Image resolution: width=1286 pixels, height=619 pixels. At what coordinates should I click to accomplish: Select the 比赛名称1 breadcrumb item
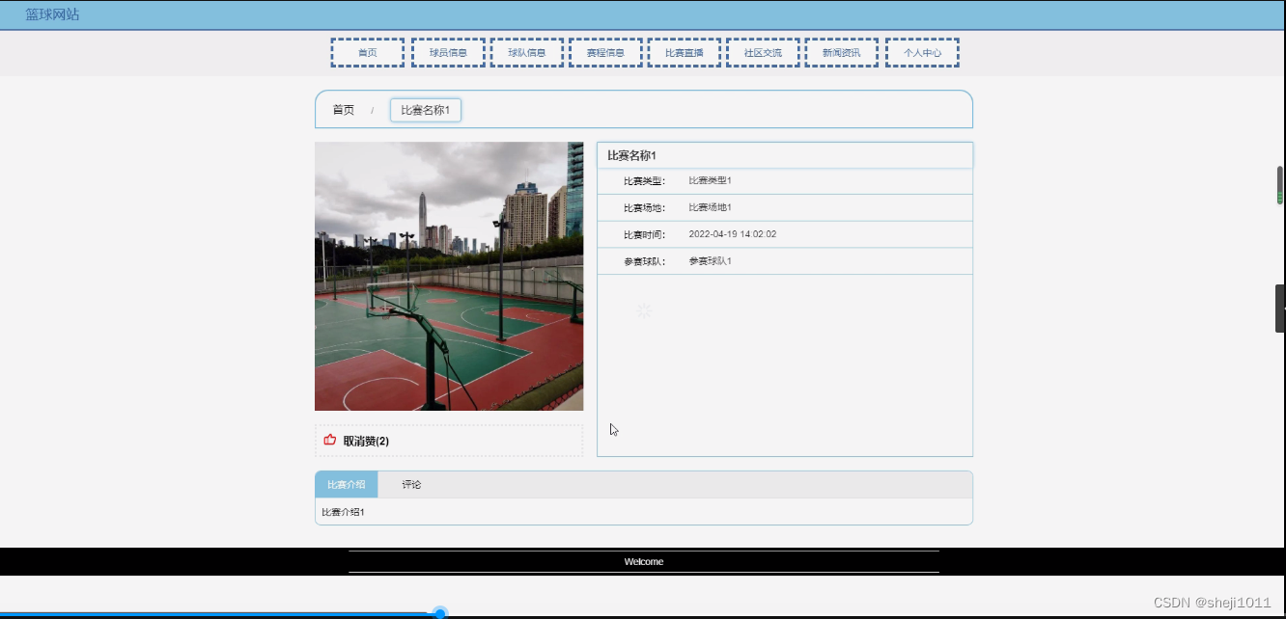coord(425,109)
